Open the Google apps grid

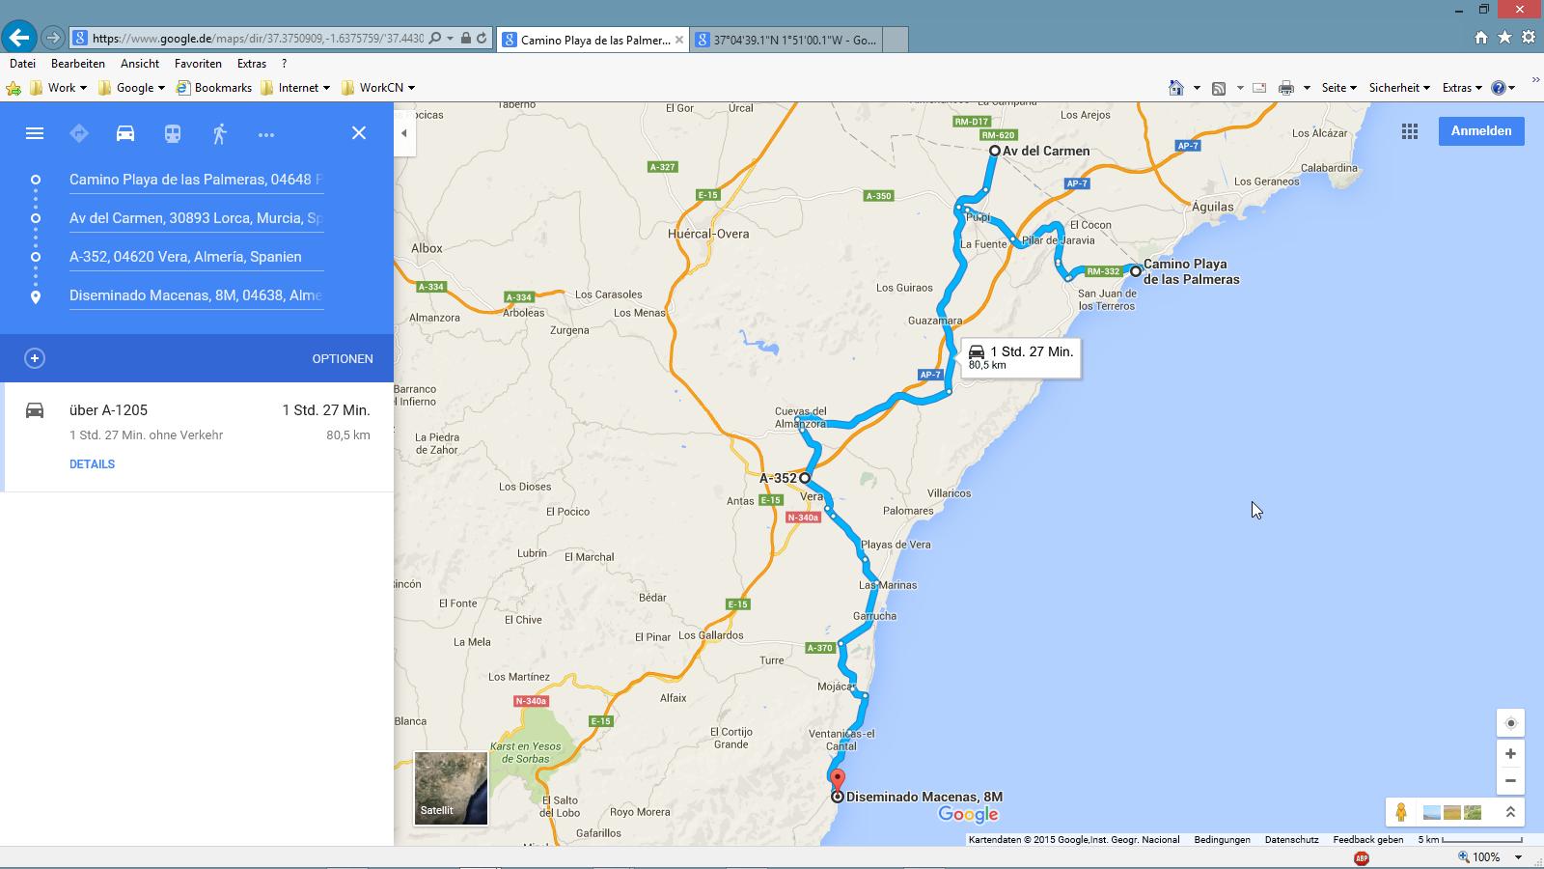(x=1410, y=132)
